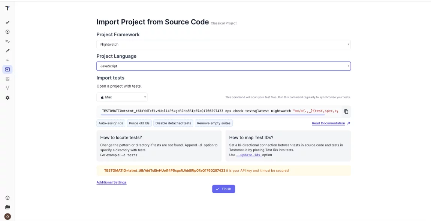This screenshot has height=221, width=431.
Task: Open Plans via checklist sidebar icon
Action: 7,41
